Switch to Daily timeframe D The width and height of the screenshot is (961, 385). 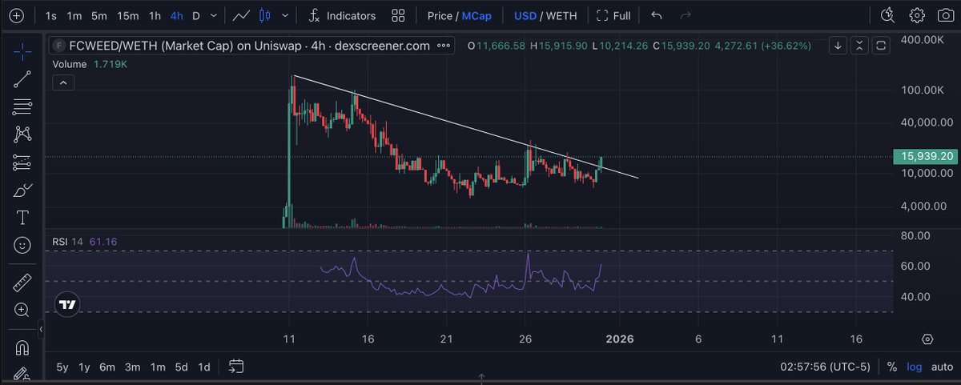196,15
